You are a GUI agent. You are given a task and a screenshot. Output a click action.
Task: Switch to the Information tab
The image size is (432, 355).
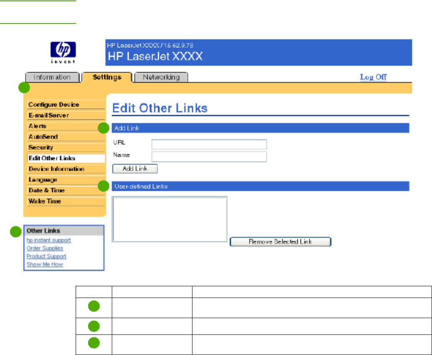[53, 77]
